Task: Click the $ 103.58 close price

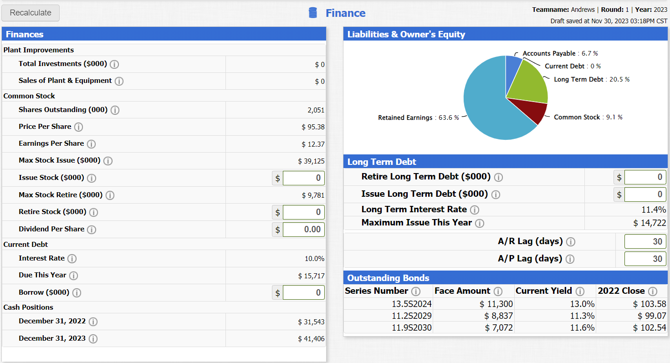Action: pyautogui.click(x=650, y=304)
